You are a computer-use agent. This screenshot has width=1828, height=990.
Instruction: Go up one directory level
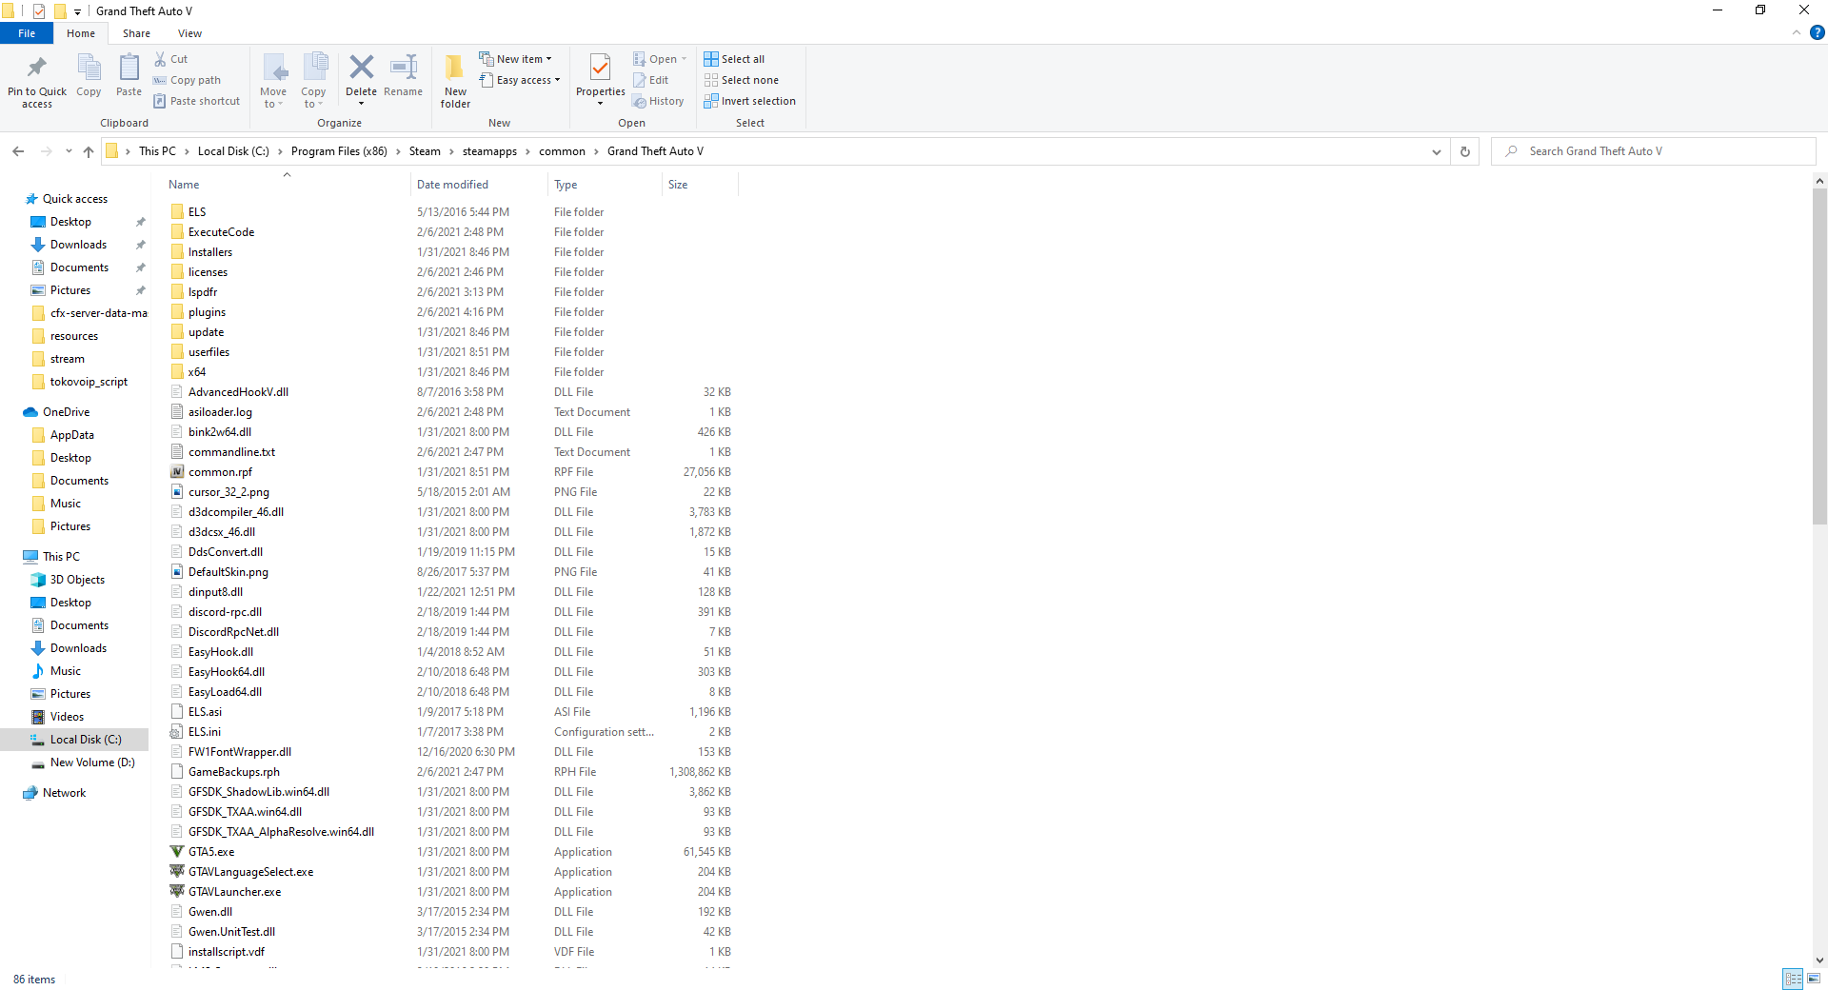89,151
